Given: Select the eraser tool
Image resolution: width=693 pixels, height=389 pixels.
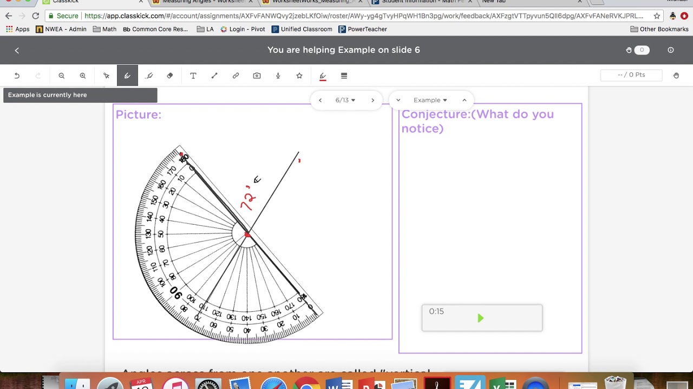Looking at the screenshot, I should (170, 76).
